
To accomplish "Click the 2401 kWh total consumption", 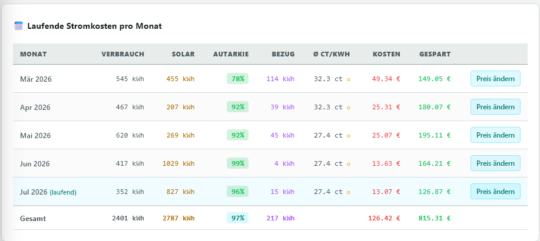I will point(128,218).
